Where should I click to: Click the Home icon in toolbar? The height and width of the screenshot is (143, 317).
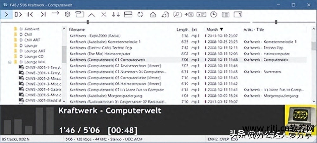pyautogui.click(x=153, y=14)
